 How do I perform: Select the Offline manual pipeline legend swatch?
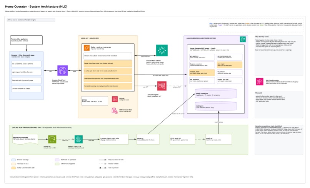click(x=57, y=164)
